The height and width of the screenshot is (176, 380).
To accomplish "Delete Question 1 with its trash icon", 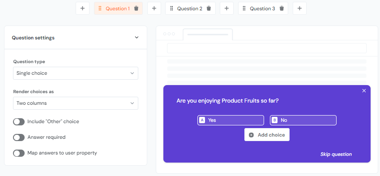I will tap(136, 9).
